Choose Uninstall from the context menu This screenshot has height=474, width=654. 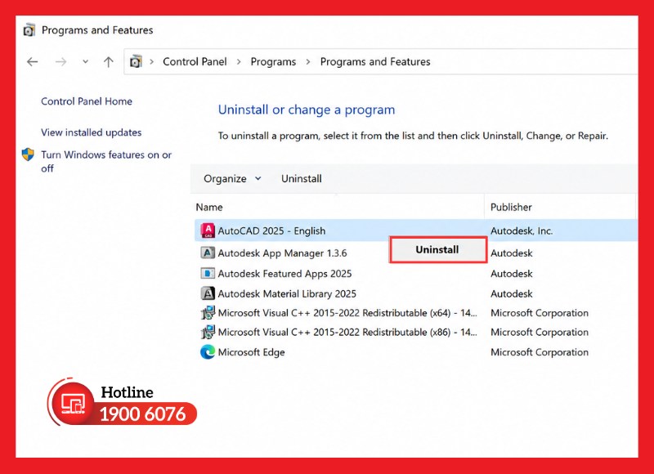click(437, 249)
